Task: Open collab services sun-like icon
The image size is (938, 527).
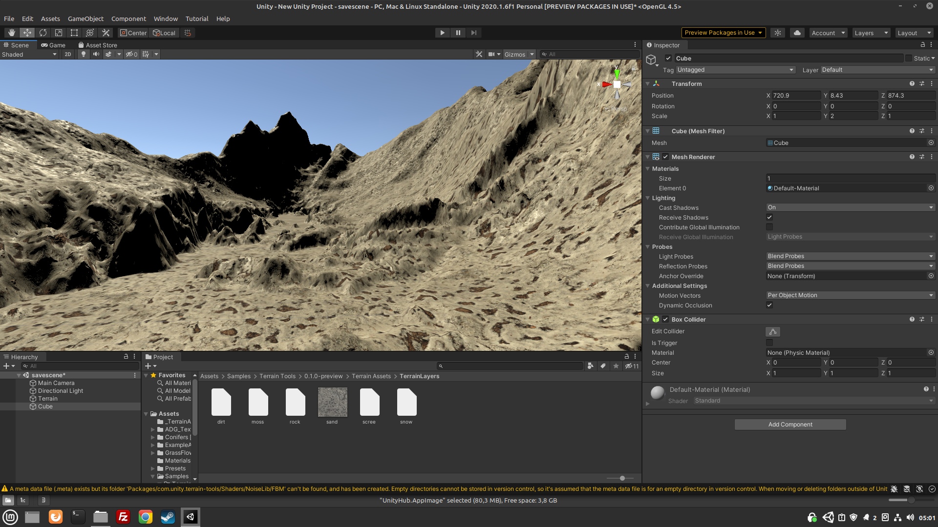Action: [x=778, y=33]
